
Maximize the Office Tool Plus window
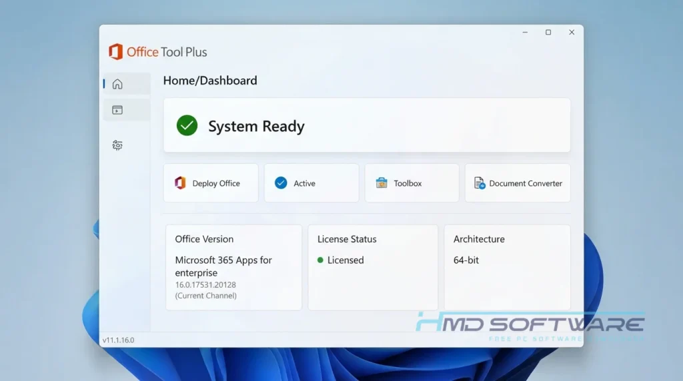coord(548,32)
